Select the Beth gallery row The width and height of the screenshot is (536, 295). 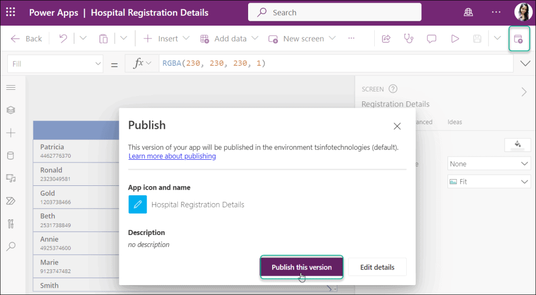pos(76,220)
